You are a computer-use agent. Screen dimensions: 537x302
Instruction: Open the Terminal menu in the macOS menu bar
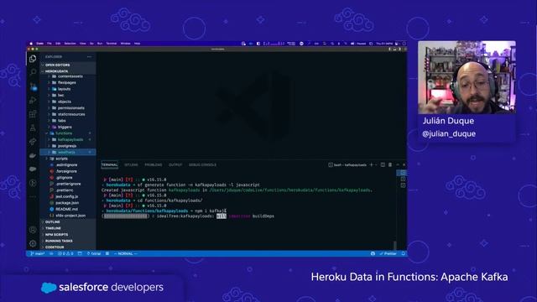112,44
